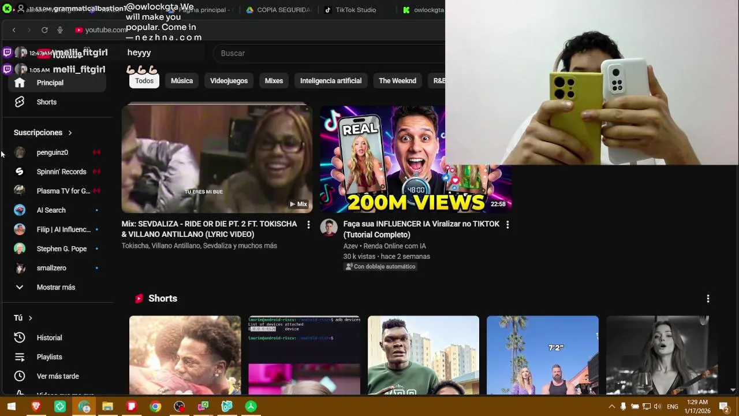The image size is (739, 416).
Task: Open Shorts in the sidebar
Action: (x=58, y=102)
